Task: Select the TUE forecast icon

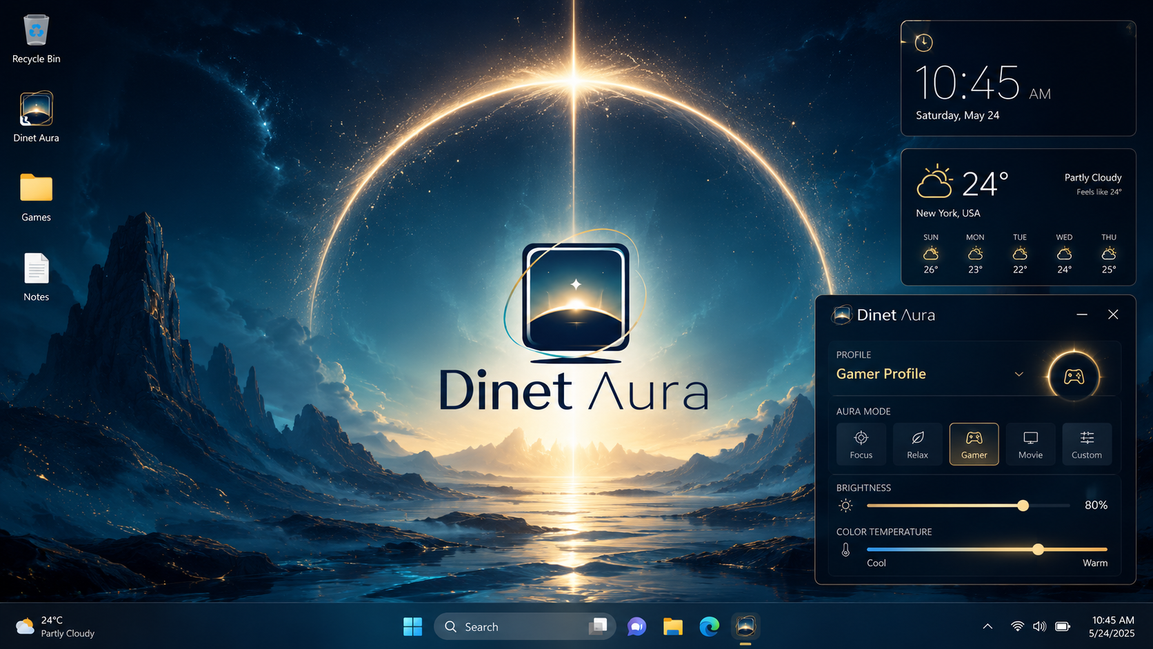Action: (x=1020, y=253)
